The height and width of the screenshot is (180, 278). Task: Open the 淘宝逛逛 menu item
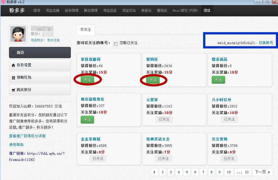tap(110, 11)
